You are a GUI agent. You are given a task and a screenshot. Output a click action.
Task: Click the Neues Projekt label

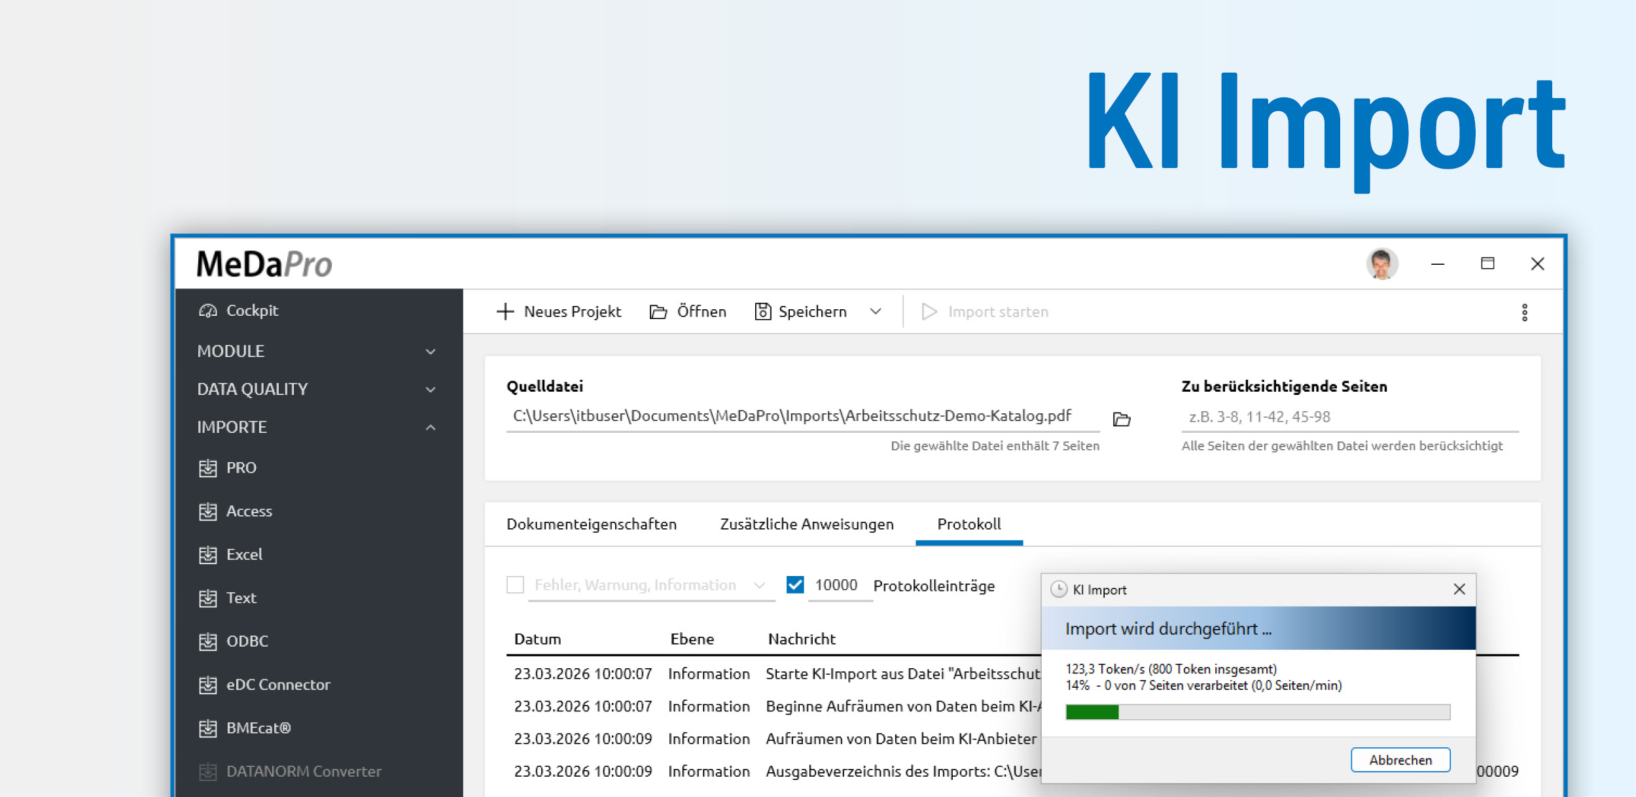[x=573, y=312]
